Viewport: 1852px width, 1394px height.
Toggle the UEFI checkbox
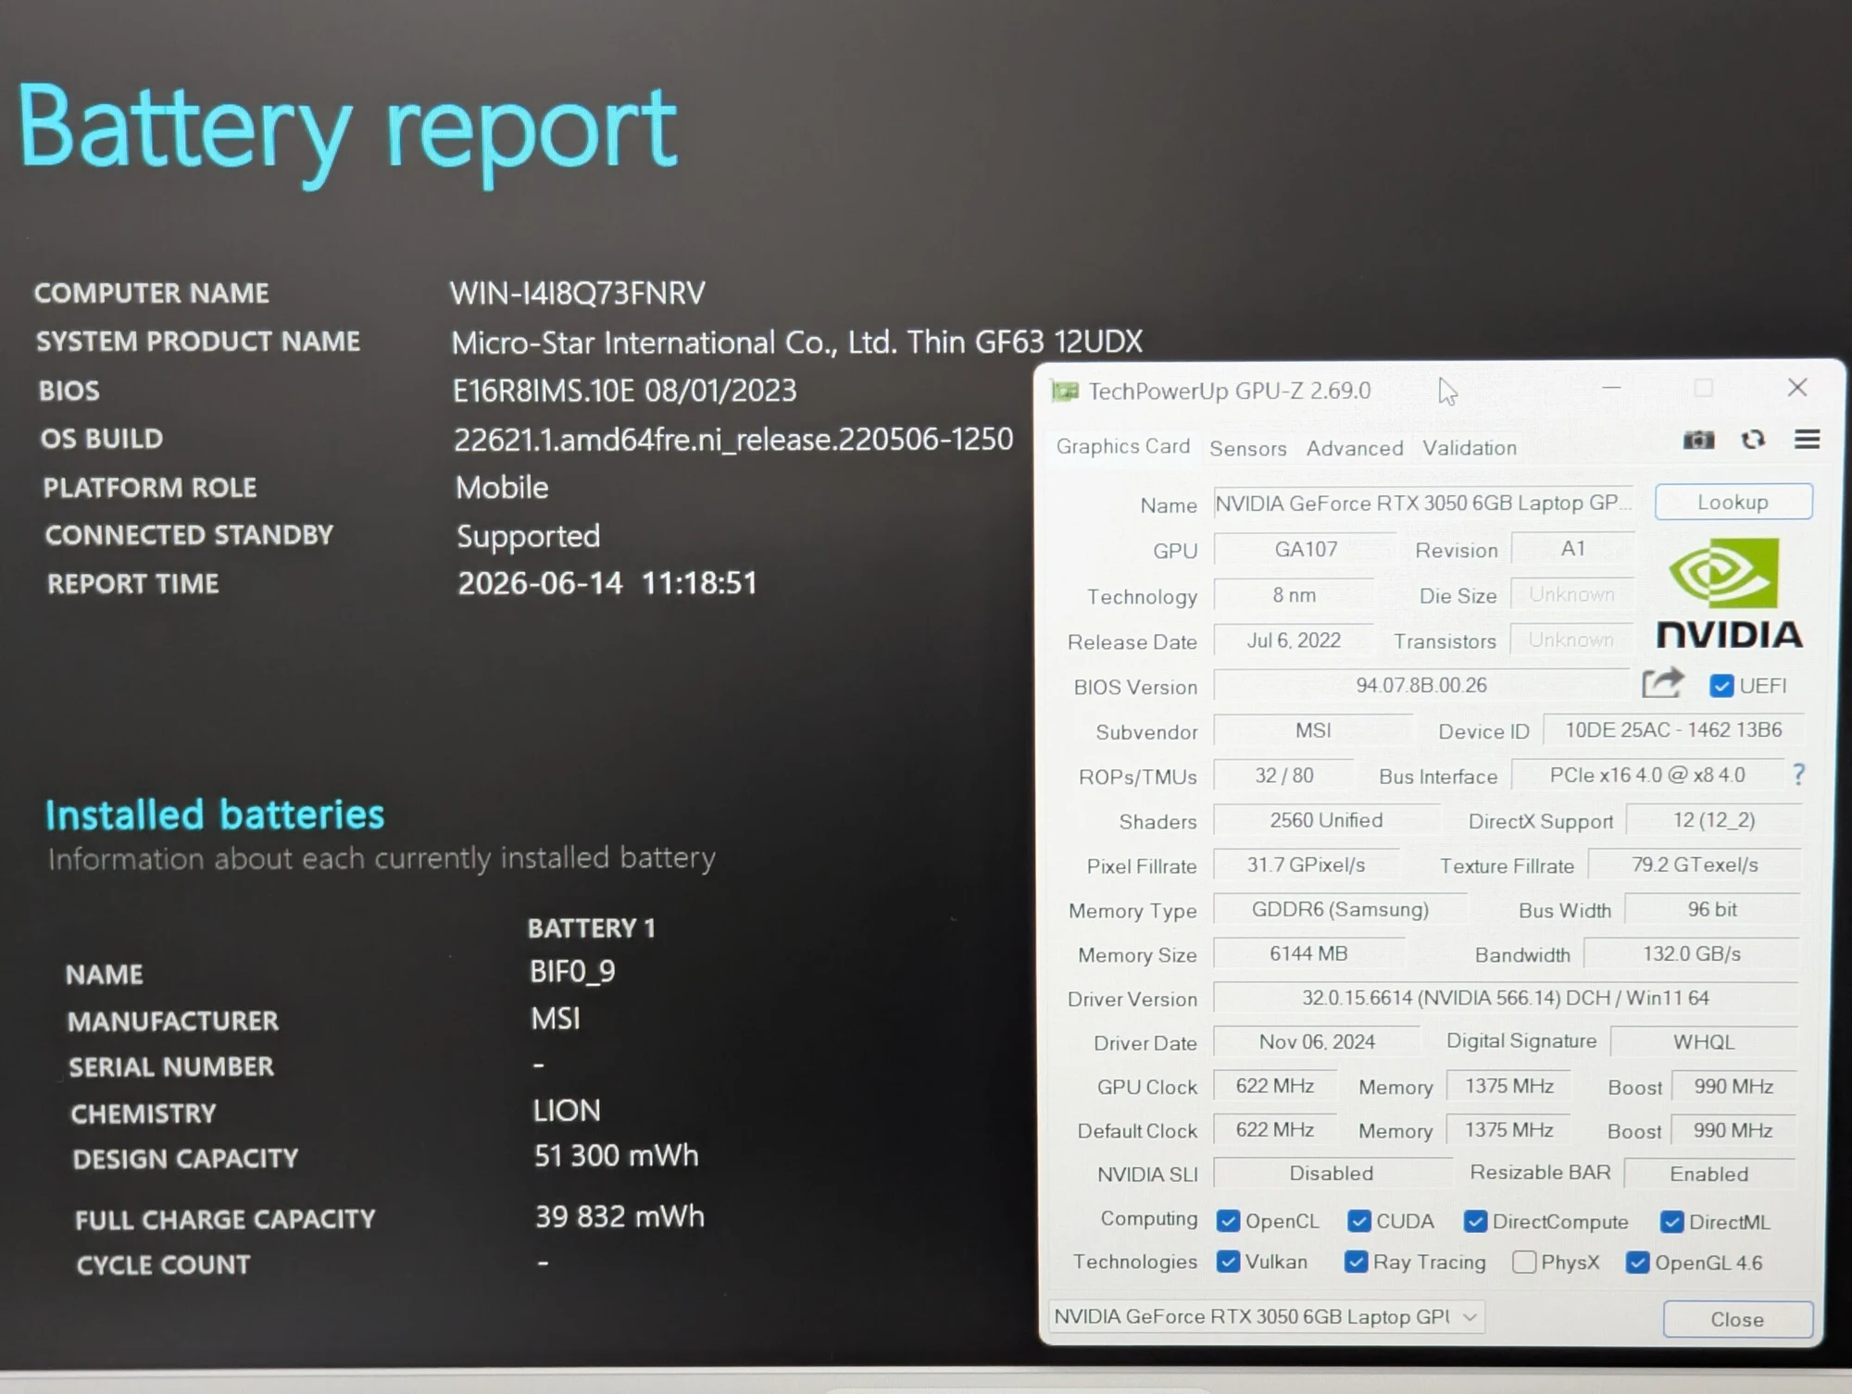(x=1721, y=686)
